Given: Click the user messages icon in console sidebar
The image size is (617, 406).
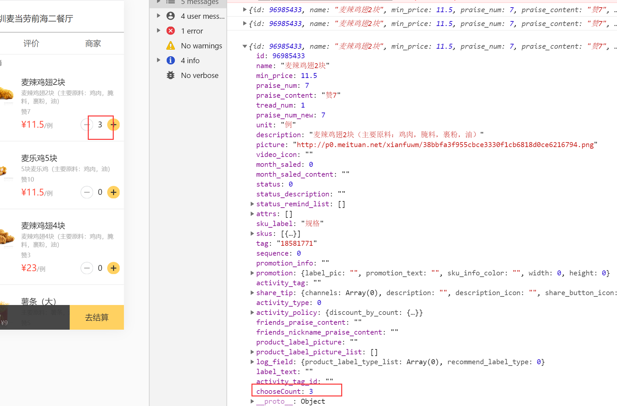Looking at the screenshot, I should click(171, 16).
